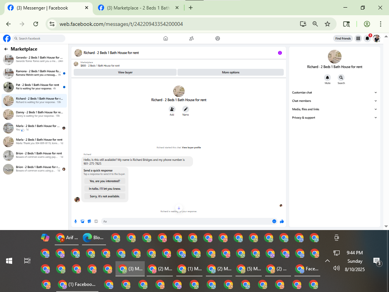Image resolution: width=389 pixels, height=292 pixels.
Task: Send quick reply Yes, are you interested?
Action: click(105, 181)
